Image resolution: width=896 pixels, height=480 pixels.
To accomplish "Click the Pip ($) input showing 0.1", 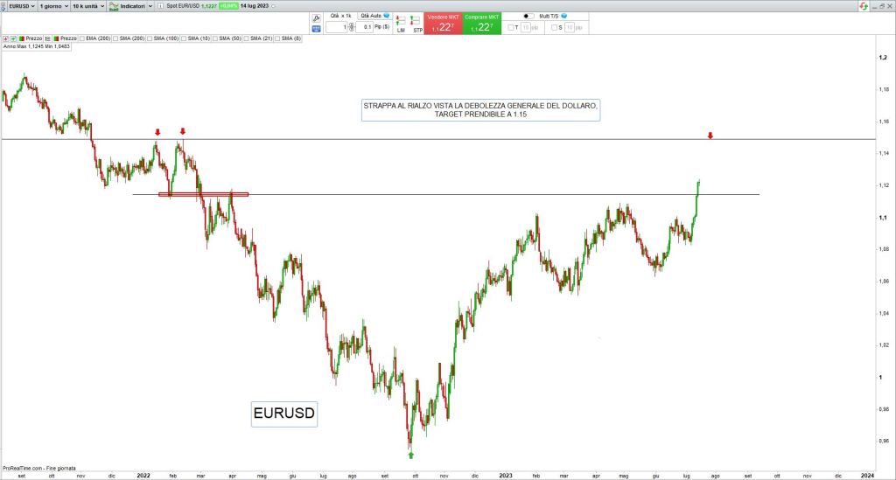I will point(365,27).
